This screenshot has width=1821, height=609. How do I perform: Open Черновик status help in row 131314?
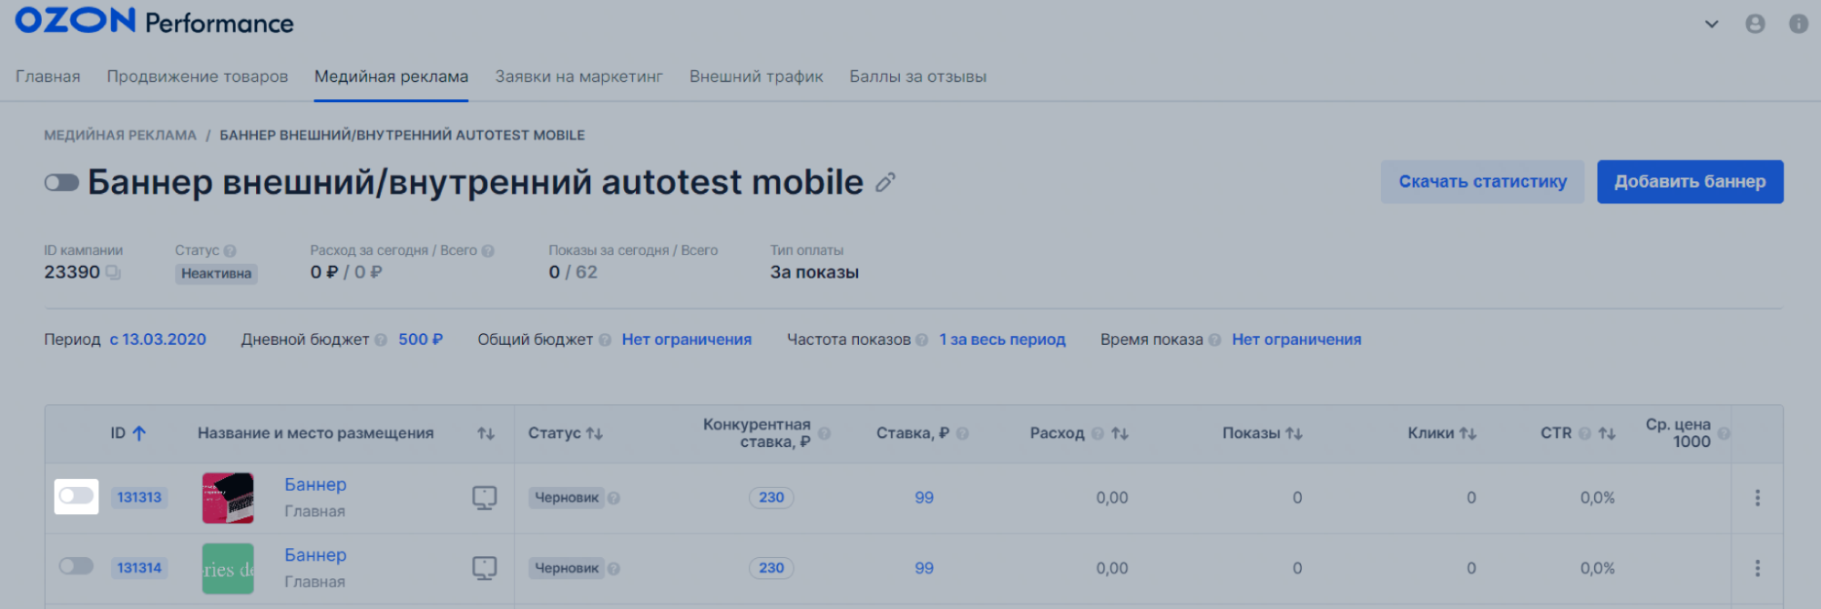pos(614,568)
